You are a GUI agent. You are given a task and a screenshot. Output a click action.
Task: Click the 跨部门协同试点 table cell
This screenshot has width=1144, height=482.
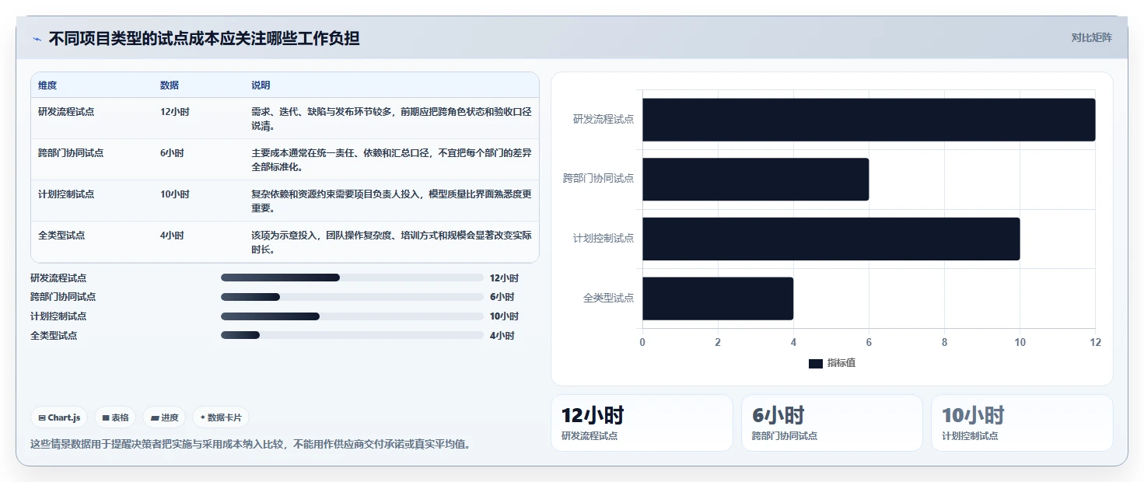(71, 153)
